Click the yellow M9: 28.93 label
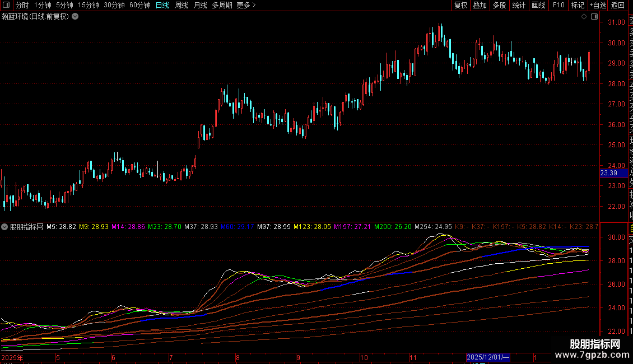Viewport: 633px width, 364px height. [x=94, y=227]
